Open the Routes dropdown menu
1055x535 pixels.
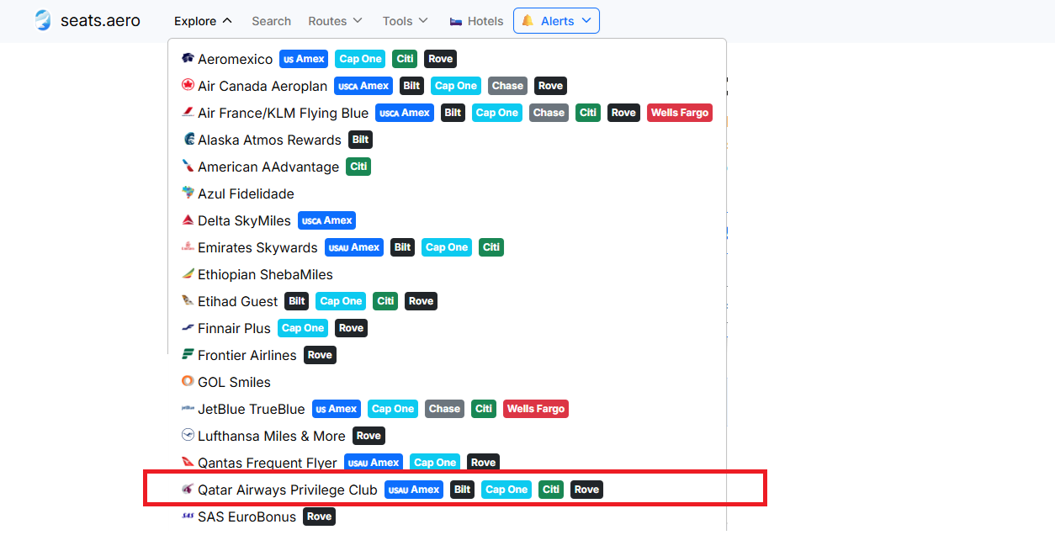click(x=335, y=21)
